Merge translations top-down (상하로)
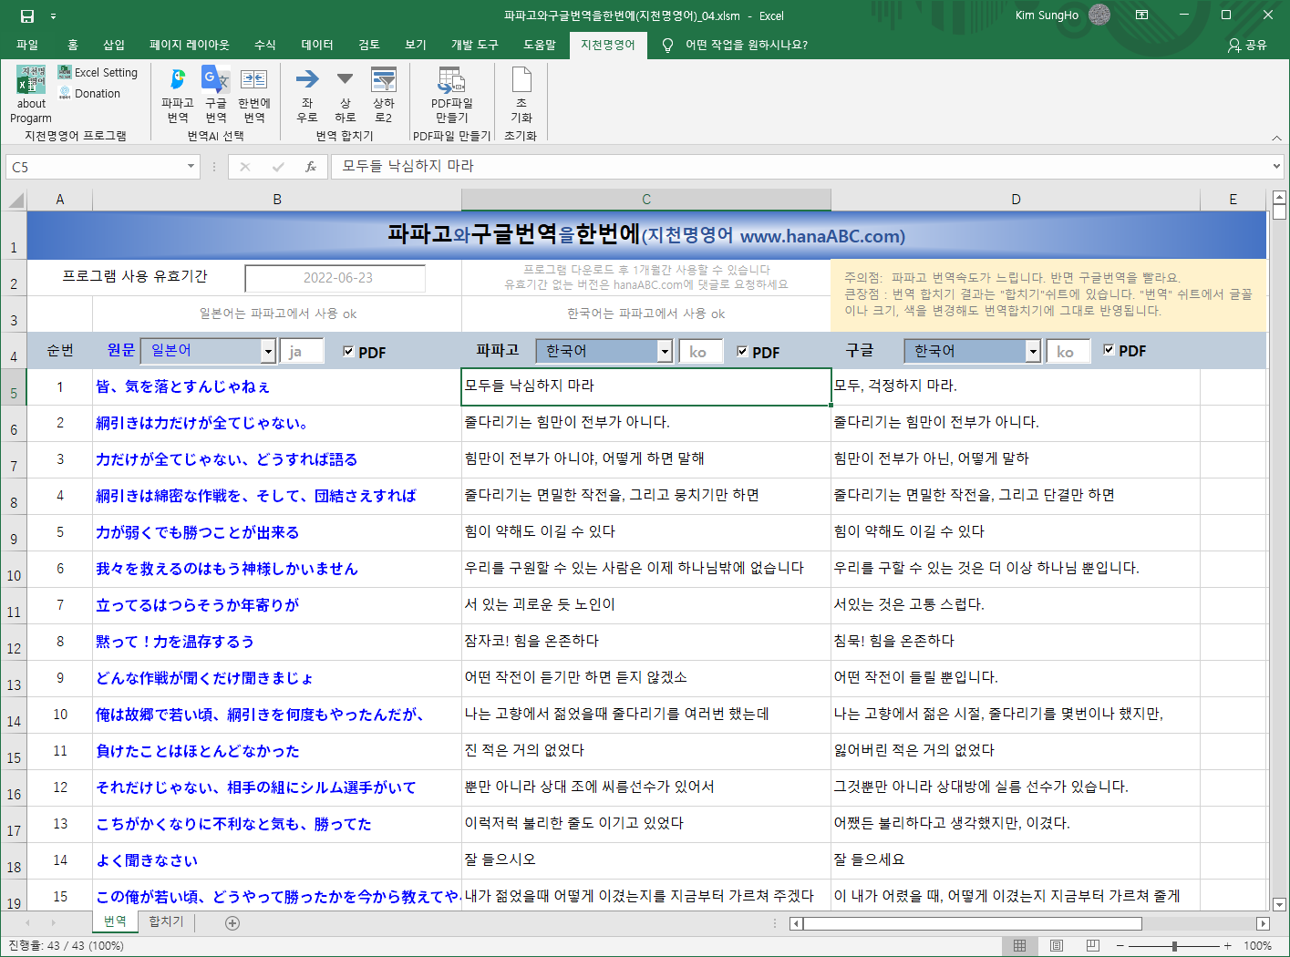Viewport: 1290px width, 957px height. click(345, 95)
